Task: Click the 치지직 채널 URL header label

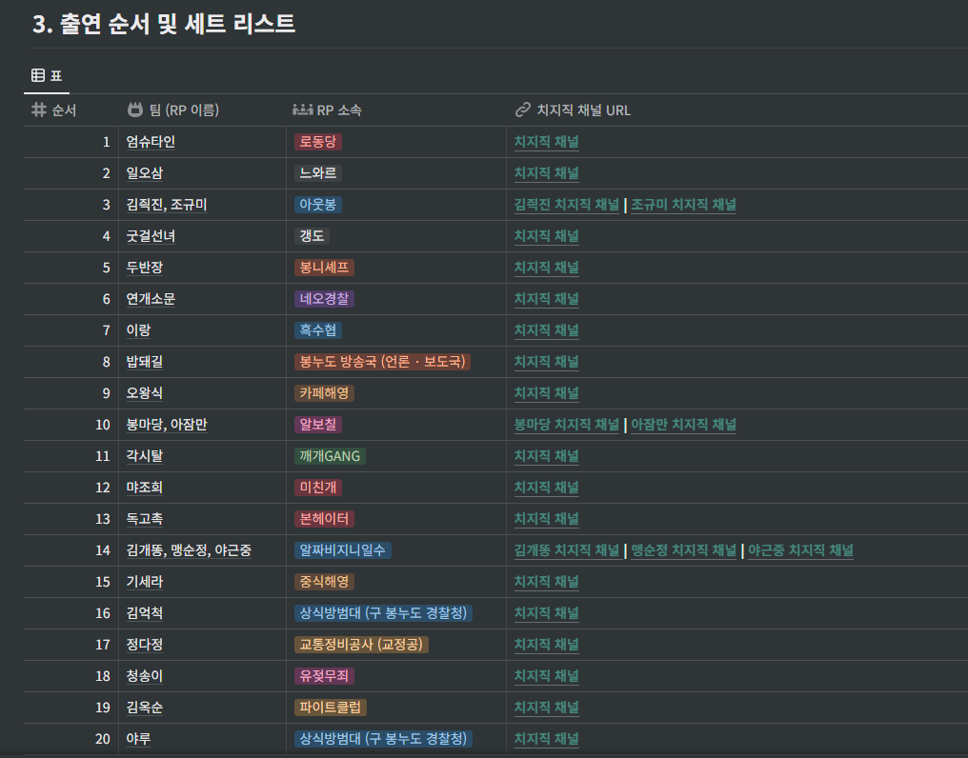Action: 583,110
